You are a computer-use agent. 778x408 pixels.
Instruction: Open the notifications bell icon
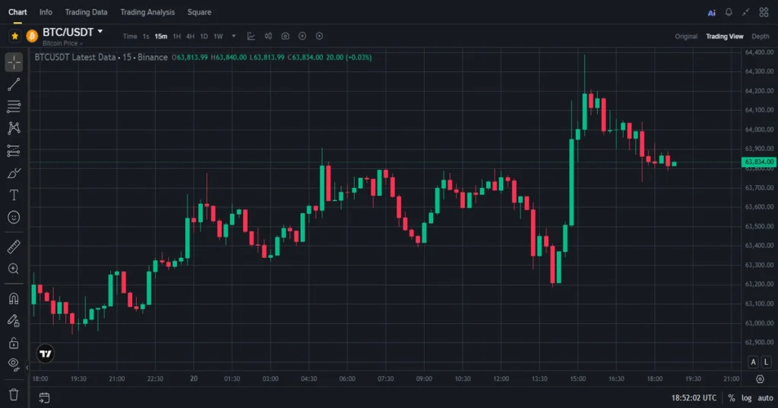coord(729,12)
